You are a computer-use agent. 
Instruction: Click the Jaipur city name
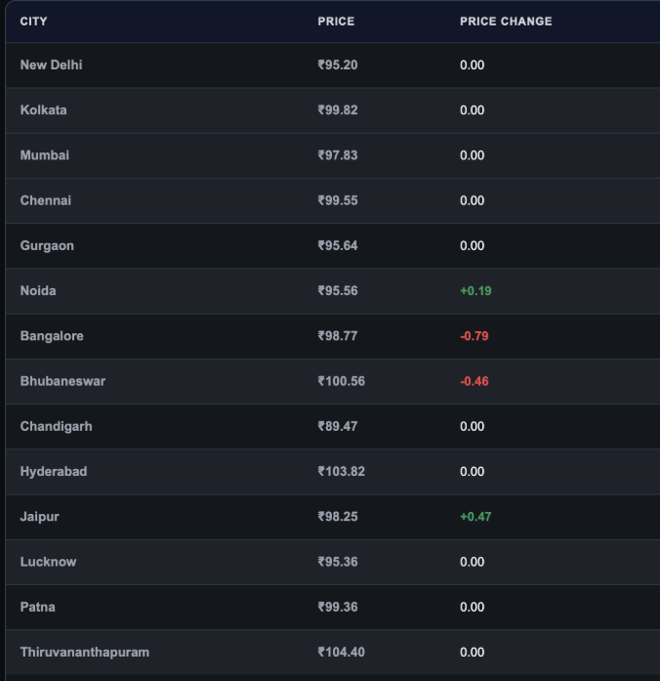click(39, 517)
